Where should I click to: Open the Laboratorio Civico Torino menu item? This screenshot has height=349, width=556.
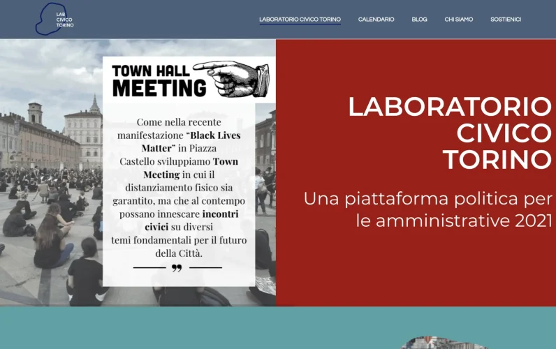(300, 20)
